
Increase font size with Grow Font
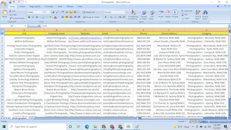pos(53,12)
